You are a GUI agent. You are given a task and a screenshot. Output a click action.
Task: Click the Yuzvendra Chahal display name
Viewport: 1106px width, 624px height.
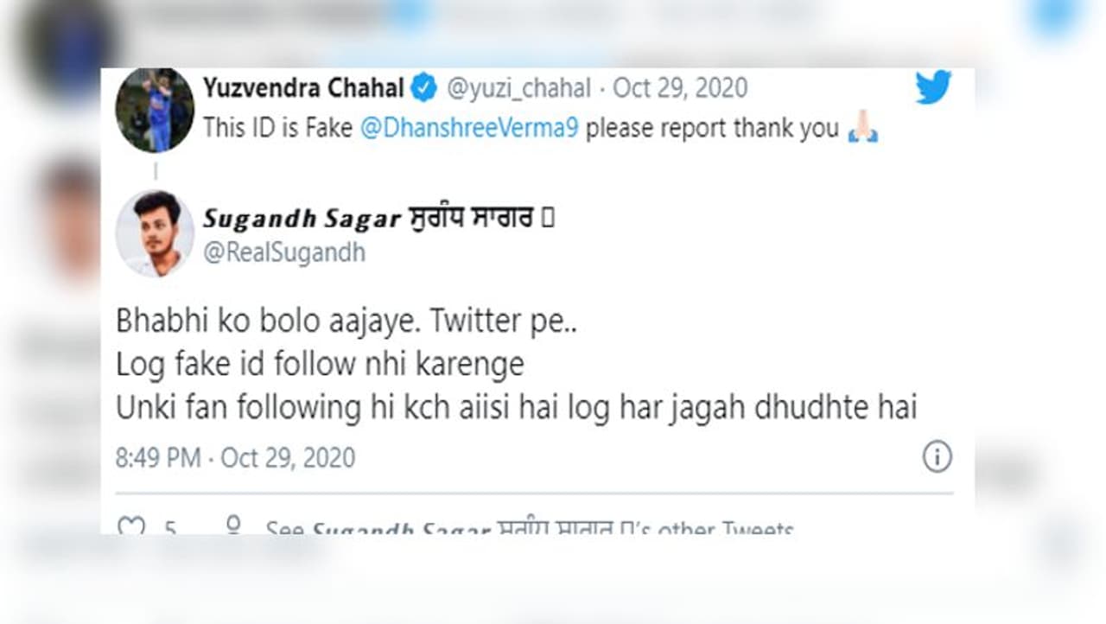point(303,88)
